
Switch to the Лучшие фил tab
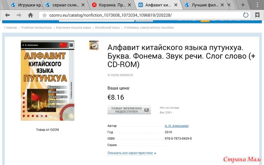point(202,5)
